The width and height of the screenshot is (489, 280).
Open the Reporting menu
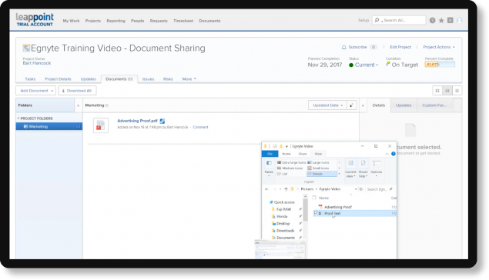(116, 21)
